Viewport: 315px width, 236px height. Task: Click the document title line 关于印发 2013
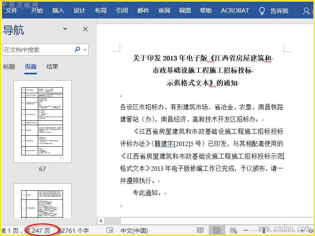pyautogui.click(x=202, y=58)
